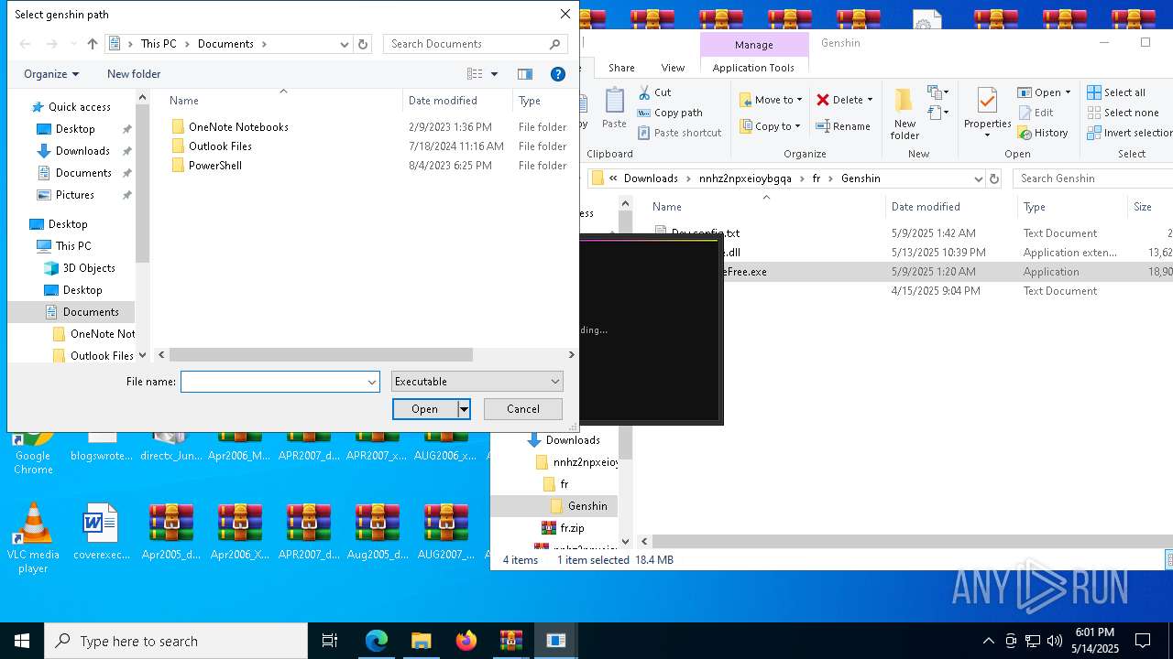Expand the Open button split arrow

pyautogui.click(x=464, y=409)
